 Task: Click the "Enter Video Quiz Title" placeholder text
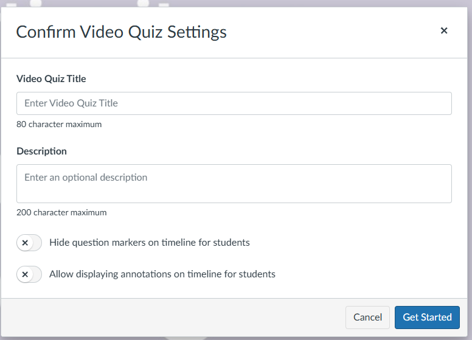coord(71,103)
